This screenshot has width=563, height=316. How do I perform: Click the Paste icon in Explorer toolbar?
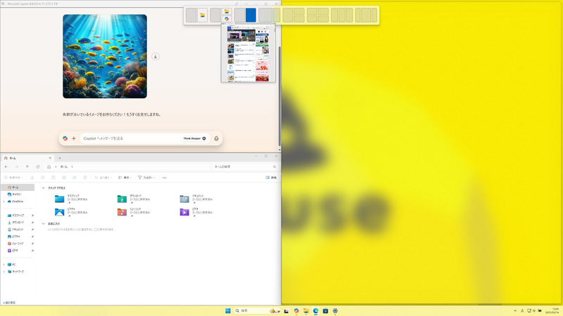click(53, 178)
